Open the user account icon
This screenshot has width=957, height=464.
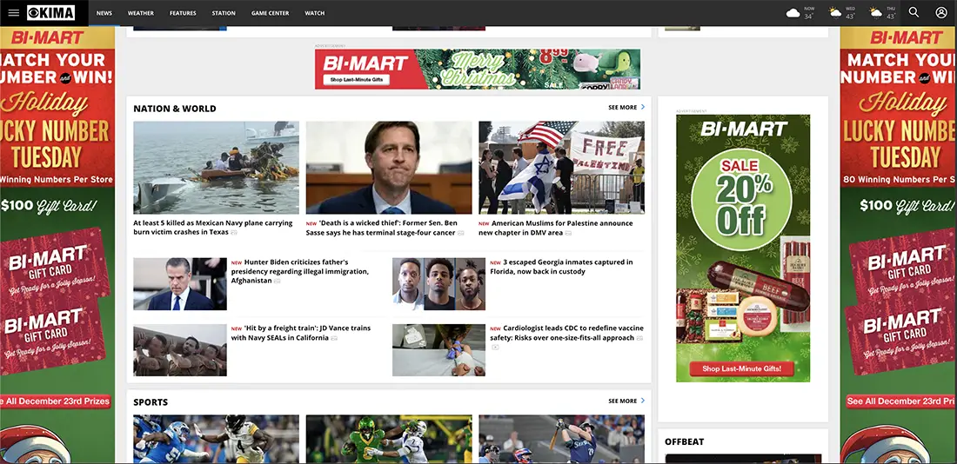click(x=941, y=12)
